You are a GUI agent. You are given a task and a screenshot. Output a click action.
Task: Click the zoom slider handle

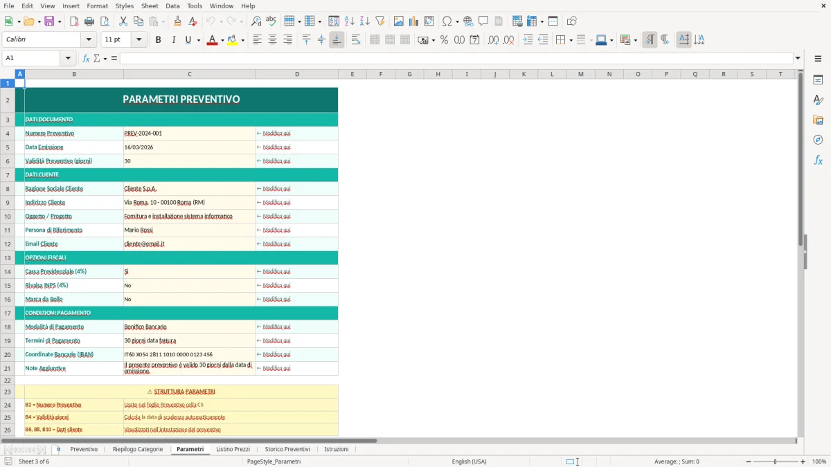(x=775, y=461)
